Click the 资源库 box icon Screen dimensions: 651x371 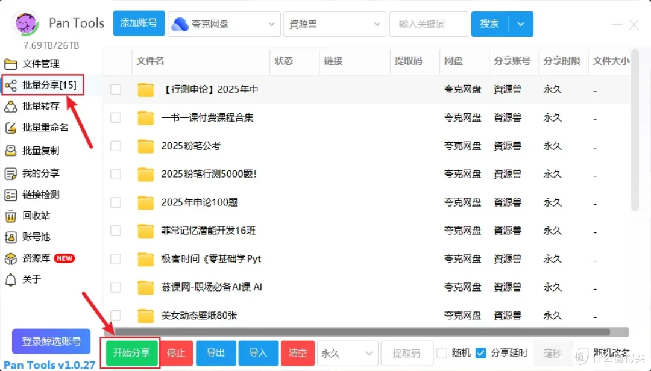(x=10, y=258)
